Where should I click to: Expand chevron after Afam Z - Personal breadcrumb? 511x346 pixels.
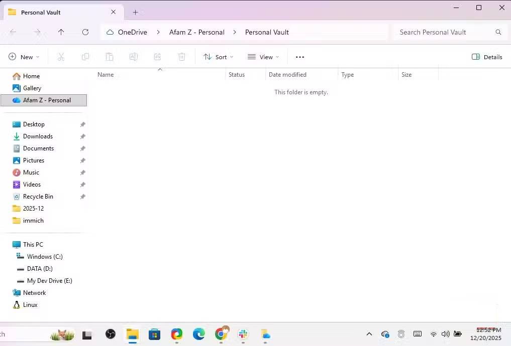point(235,32)
